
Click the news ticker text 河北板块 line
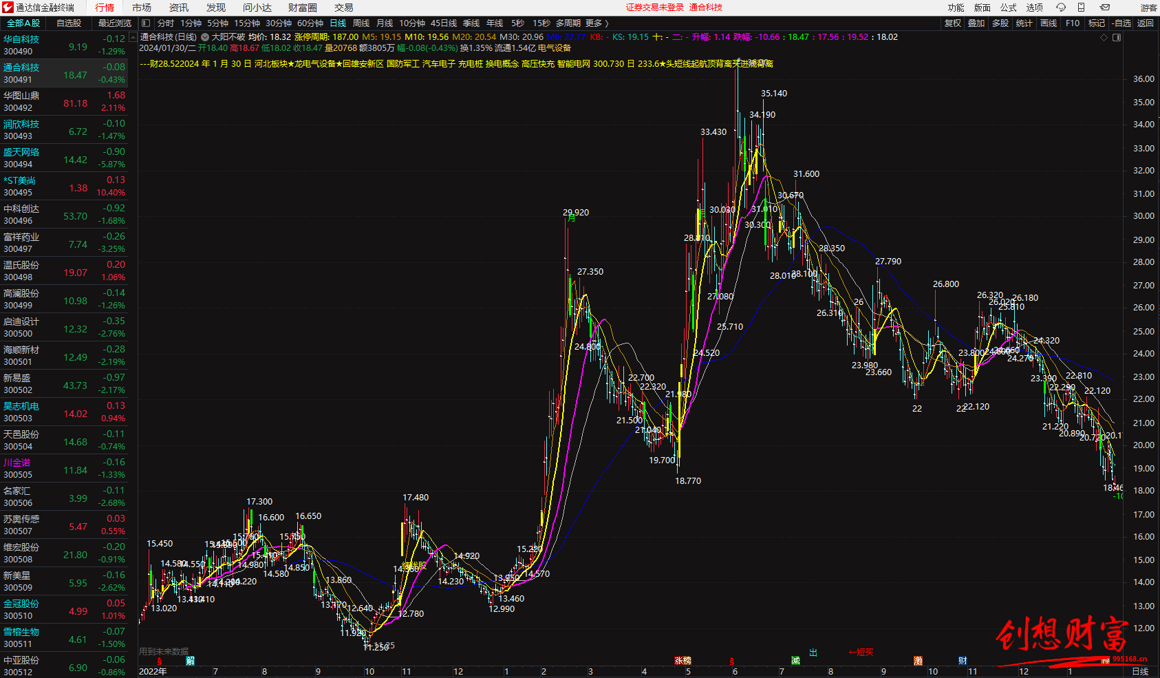[x=456, y=64]
